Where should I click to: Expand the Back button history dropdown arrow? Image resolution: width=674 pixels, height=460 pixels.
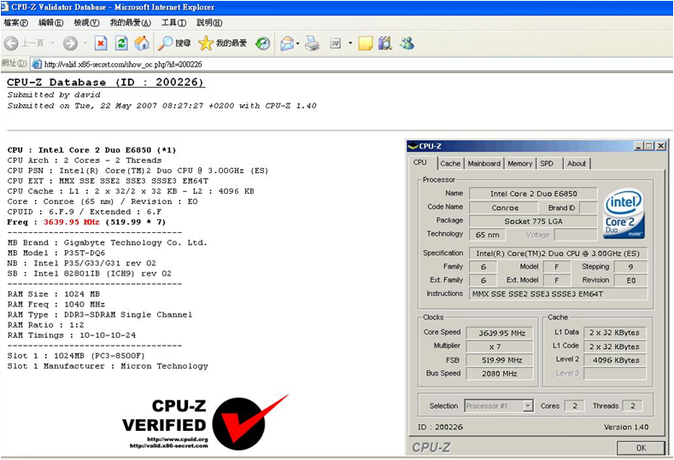[51, 44]
